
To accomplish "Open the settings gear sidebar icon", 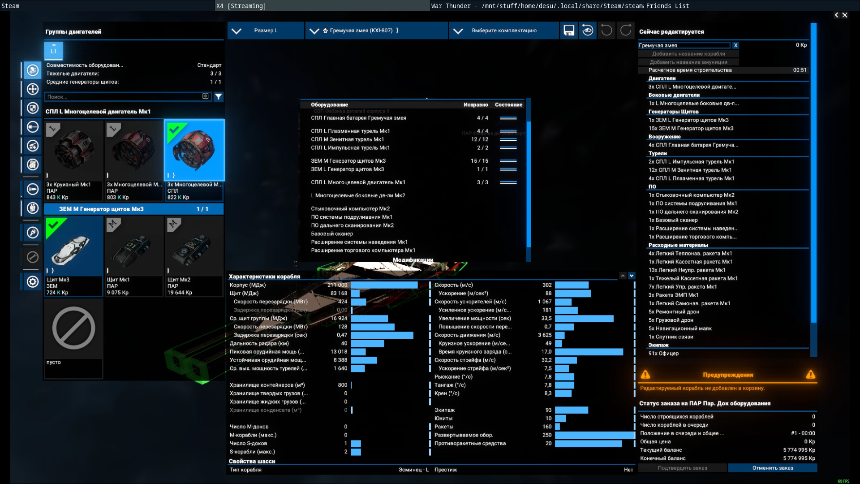I will click(x=32, y=281).
